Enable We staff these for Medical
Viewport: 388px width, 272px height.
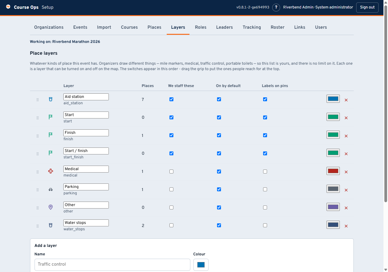tap(172, 172)
